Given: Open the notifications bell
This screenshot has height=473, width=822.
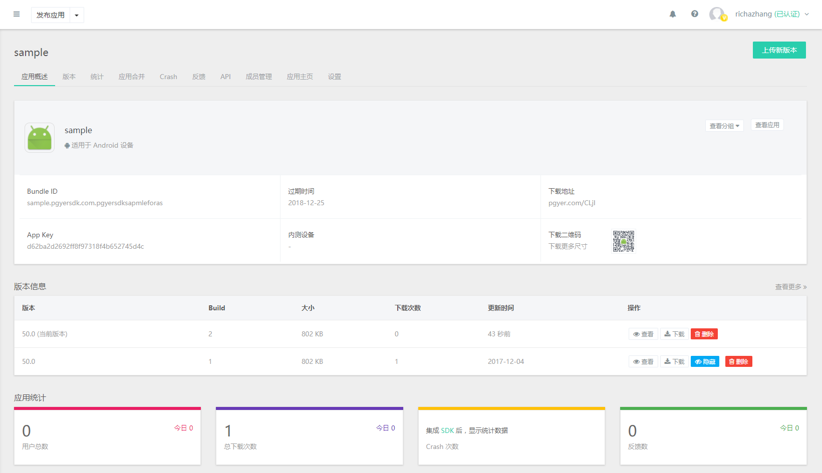Looking at the screenshot, I should coord(673,14).
